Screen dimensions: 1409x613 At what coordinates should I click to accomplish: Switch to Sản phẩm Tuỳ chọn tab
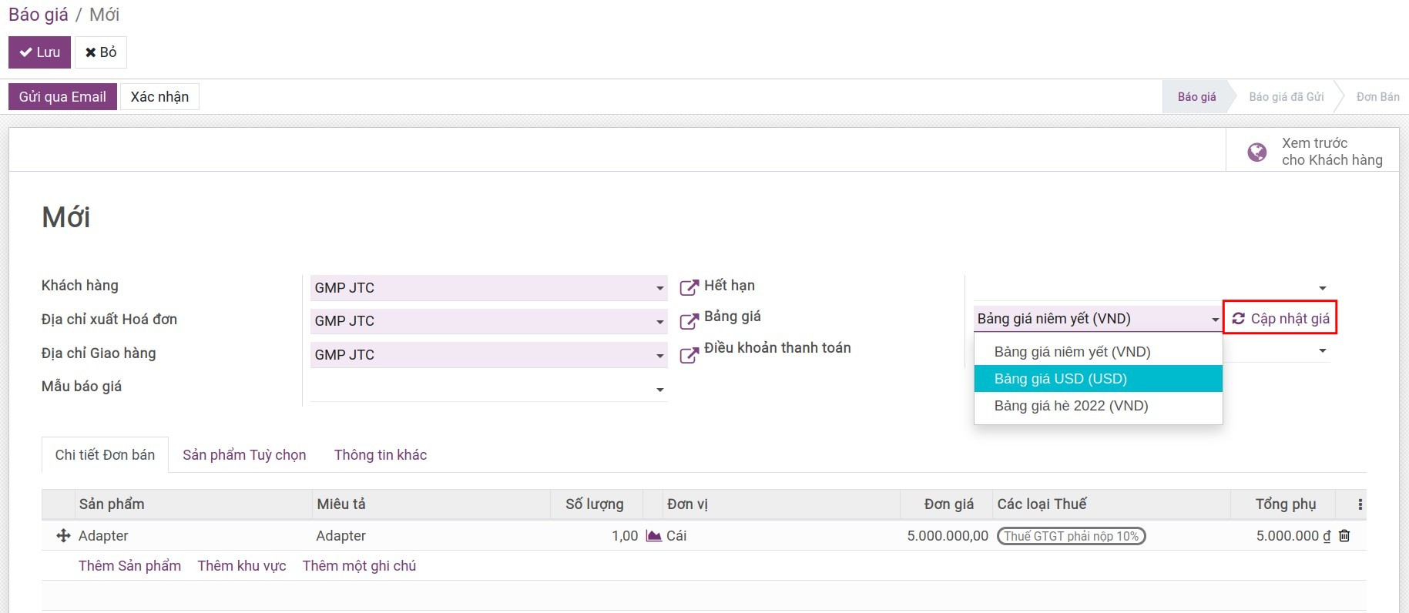[x=244, y=455]
